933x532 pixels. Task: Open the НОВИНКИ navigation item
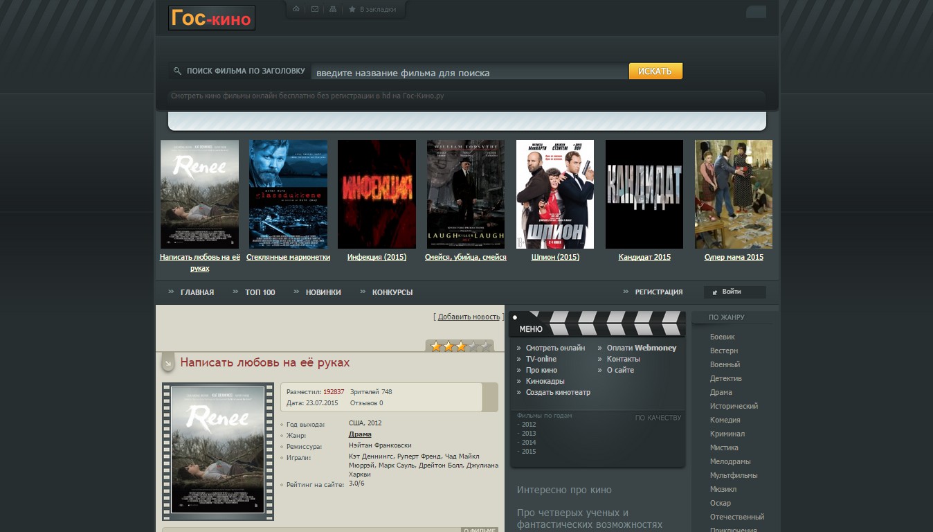pos(323,292)
